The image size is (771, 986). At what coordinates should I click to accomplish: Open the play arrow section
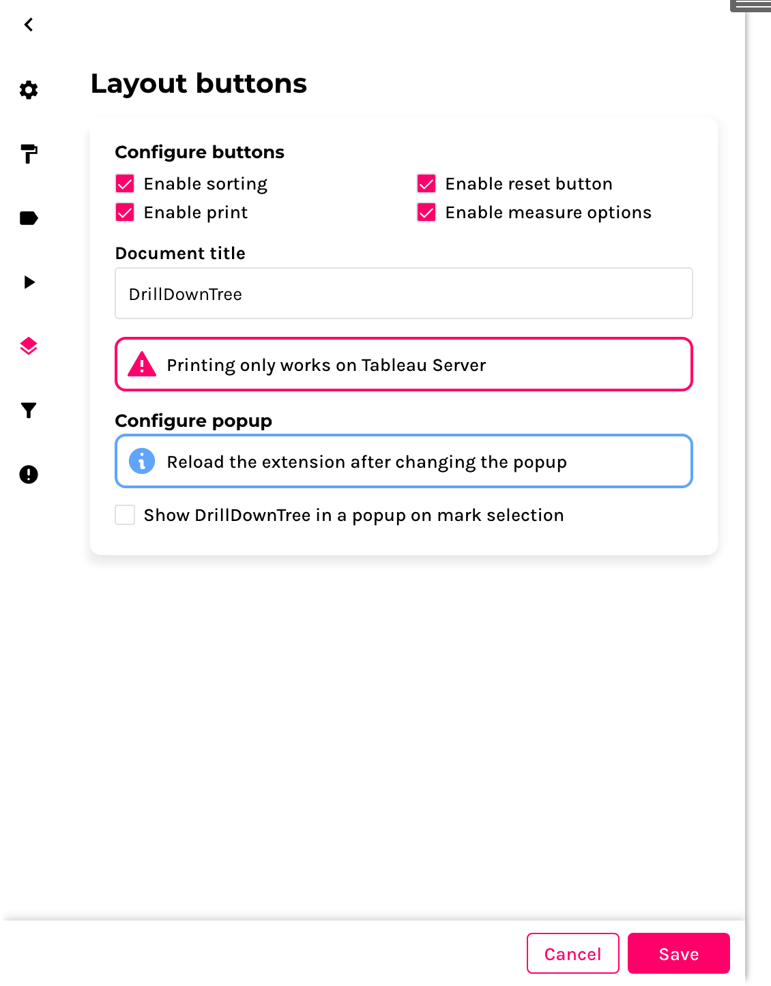29,282
